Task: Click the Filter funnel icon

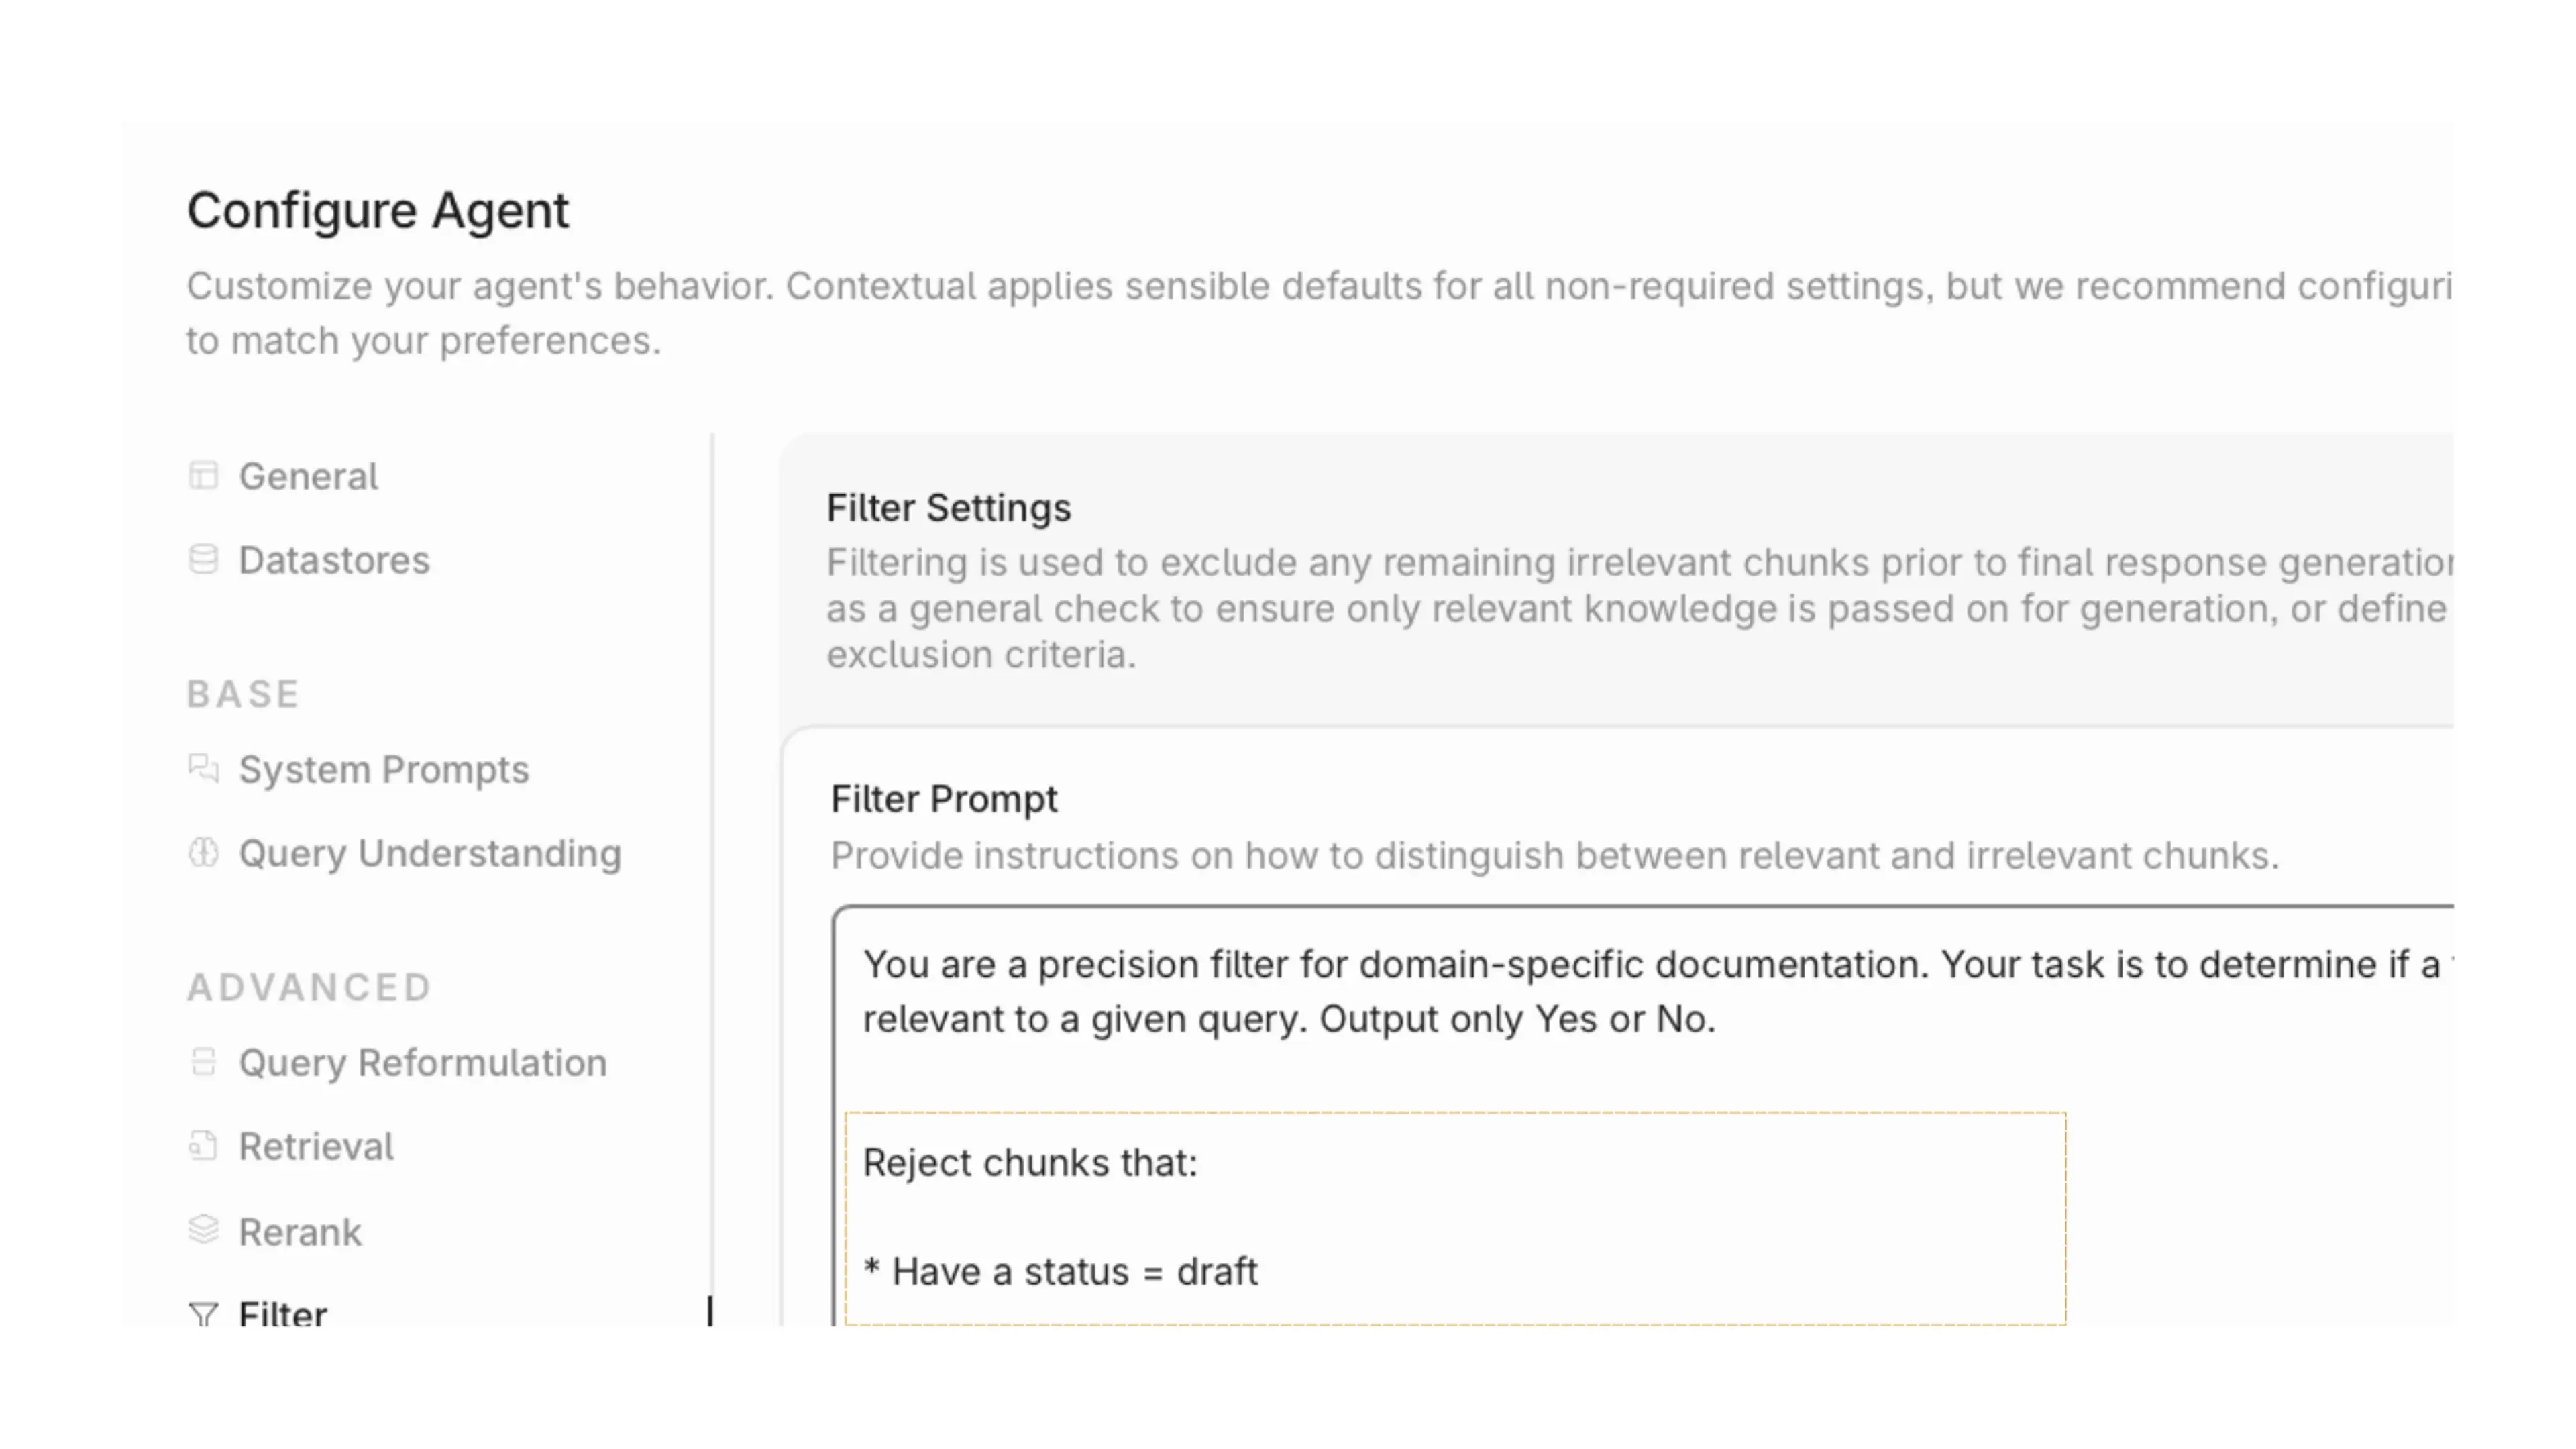Action: tap(203, 1314)
